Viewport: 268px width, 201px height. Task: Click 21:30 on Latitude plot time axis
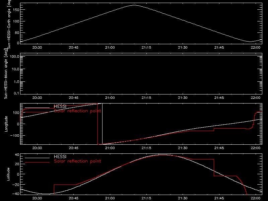tap(183, 198)
